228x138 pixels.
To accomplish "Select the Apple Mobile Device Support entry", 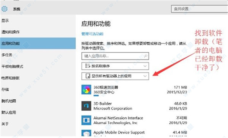I will click(134, 133).
